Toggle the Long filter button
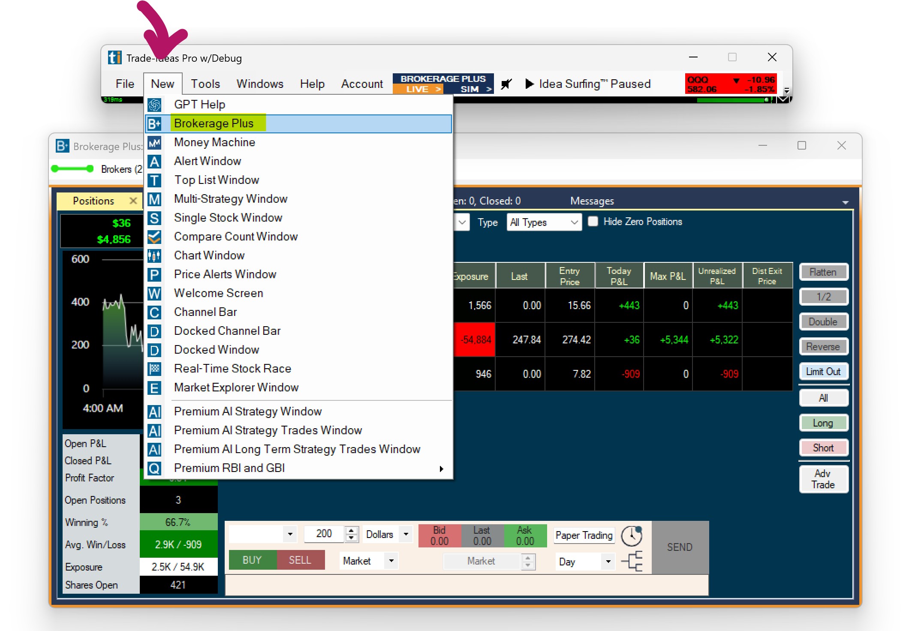 (x=823, y=423)
